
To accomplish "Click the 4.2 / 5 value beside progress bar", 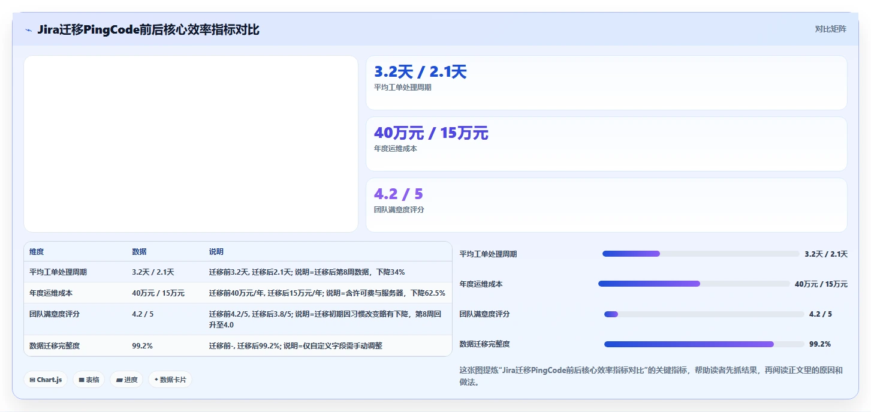I will [821, 314].
